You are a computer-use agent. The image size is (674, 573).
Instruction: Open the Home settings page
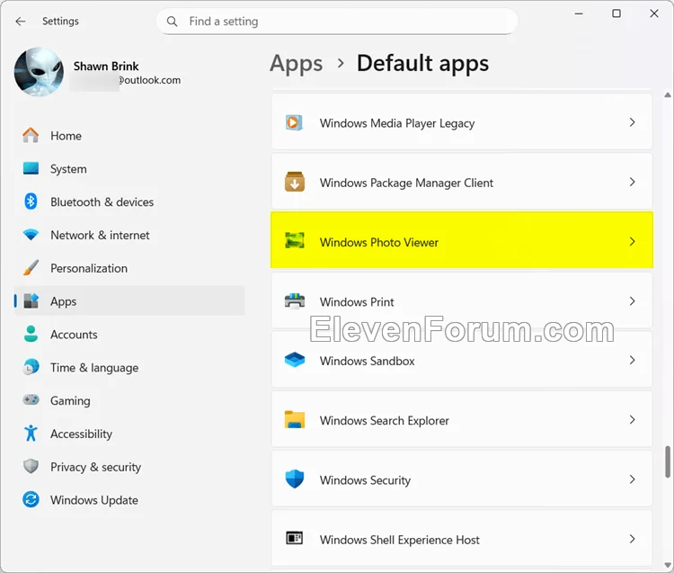click(x=129, y=136)
